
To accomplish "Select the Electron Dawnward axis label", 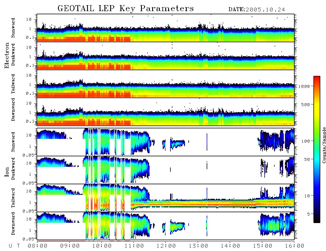I will (13, 110).
